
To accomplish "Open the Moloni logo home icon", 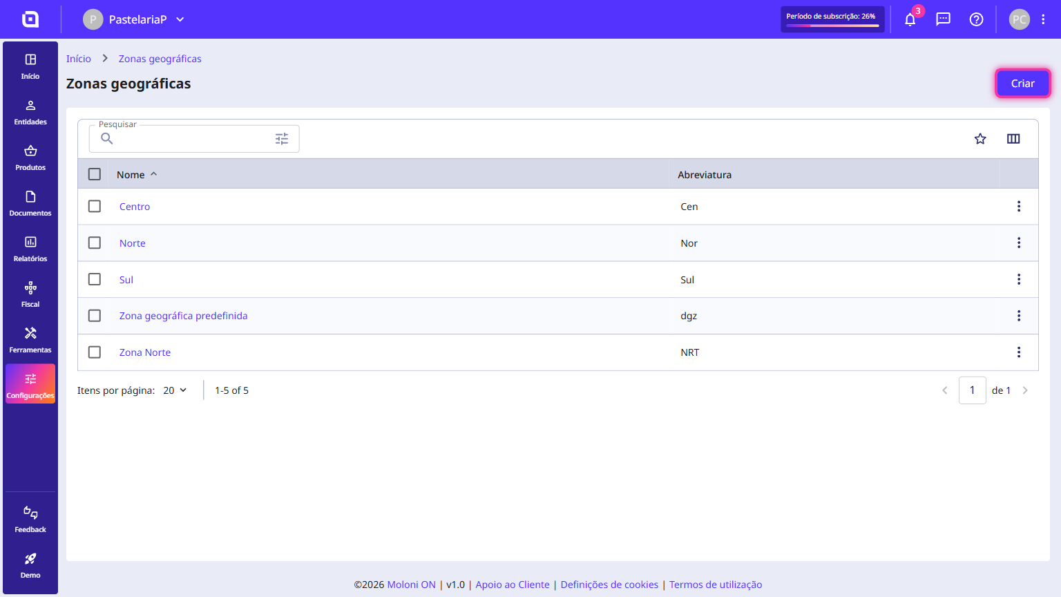I will (x=30, y=19).
